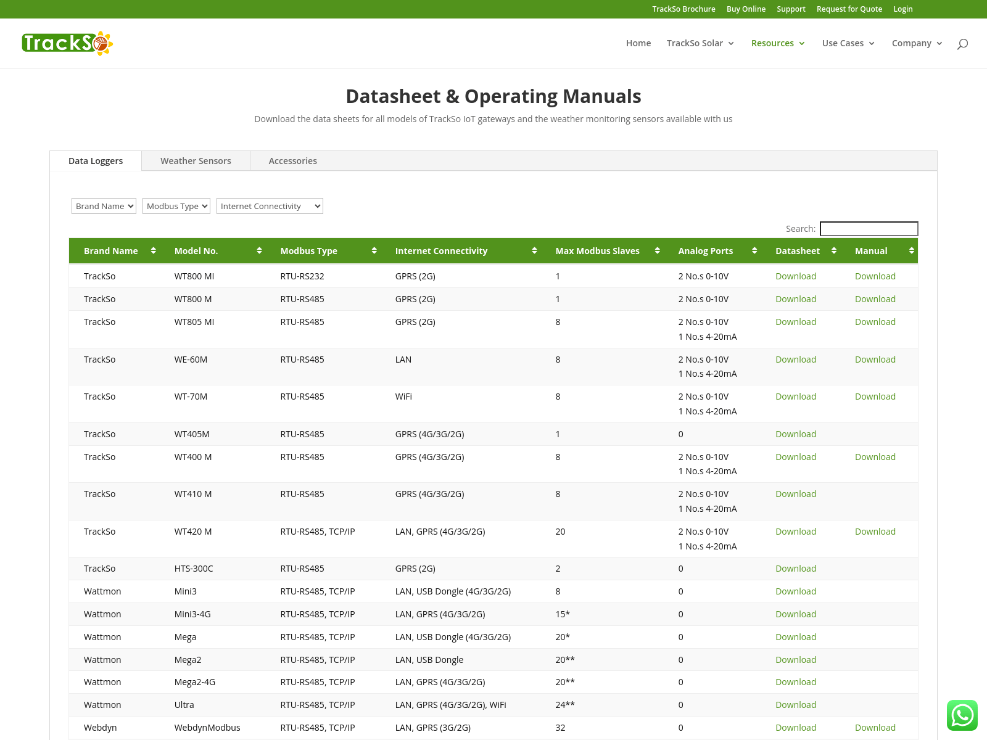987x740 pixels.
Task: Sort by Model No. column arrows
Action: [x=259, y=250]
